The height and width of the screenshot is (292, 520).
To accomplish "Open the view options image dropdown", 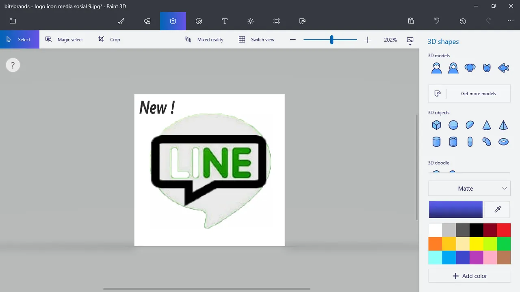I will point(410,40).
